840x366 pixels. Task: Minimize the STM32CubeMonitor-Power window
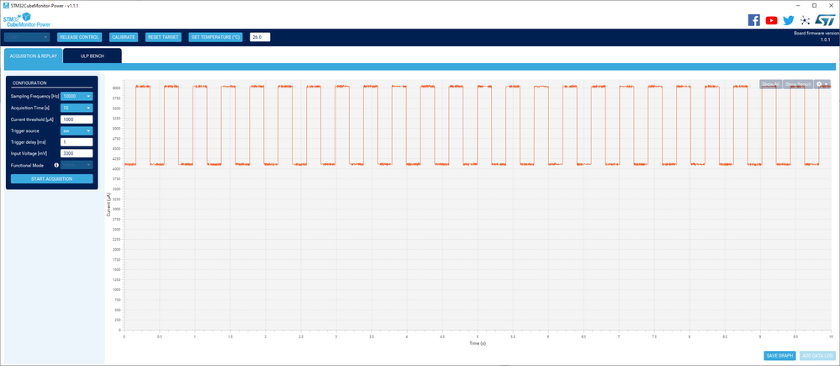800,5
